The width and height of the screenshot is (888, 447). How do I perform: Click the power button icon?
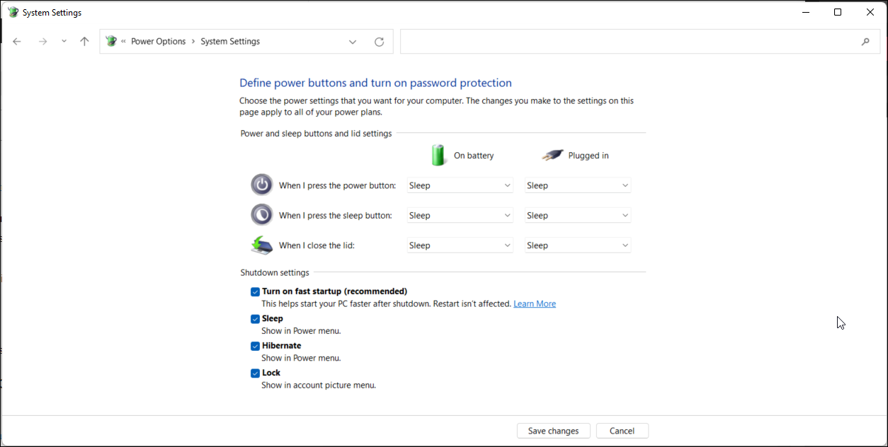click(261, 184)
